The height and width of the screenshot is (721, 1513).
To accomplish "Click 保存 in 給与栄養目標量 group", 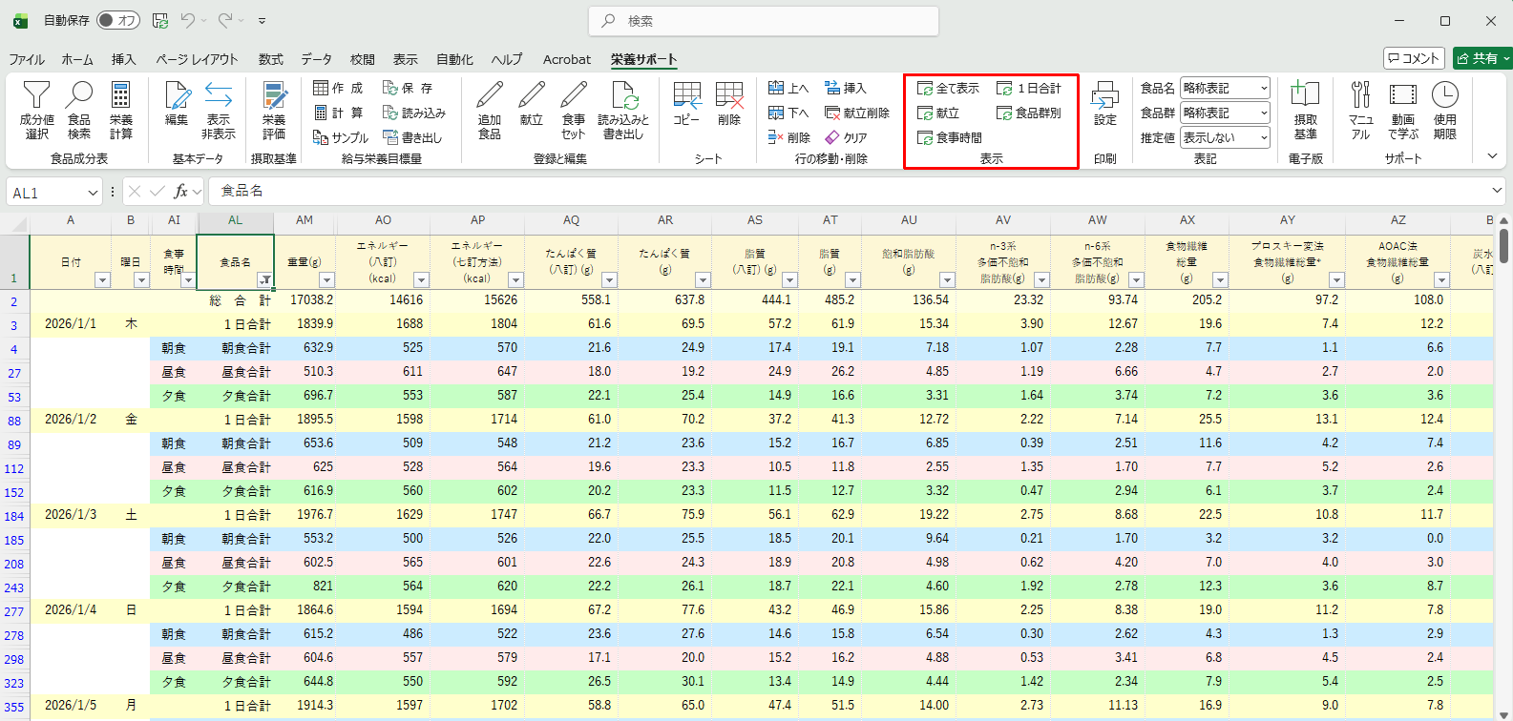I will (x=410, y=88).
